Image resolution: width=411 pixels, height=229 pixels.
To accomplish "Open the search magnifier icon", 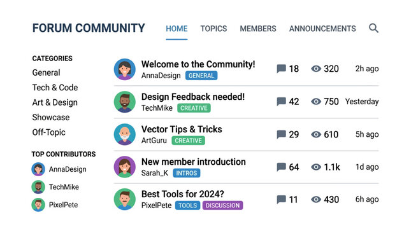I will [373, 28].
